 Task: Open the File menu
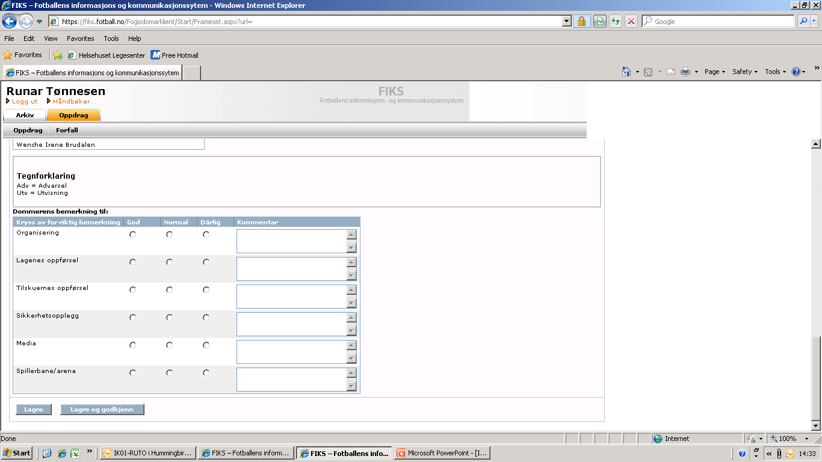(x=9, y=38)
